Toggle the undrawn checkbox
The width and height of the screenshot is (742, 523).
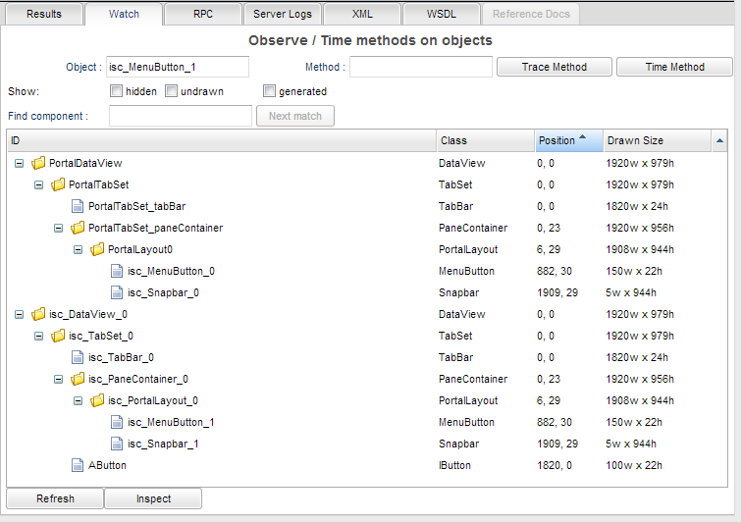click(x=171, y=91)
